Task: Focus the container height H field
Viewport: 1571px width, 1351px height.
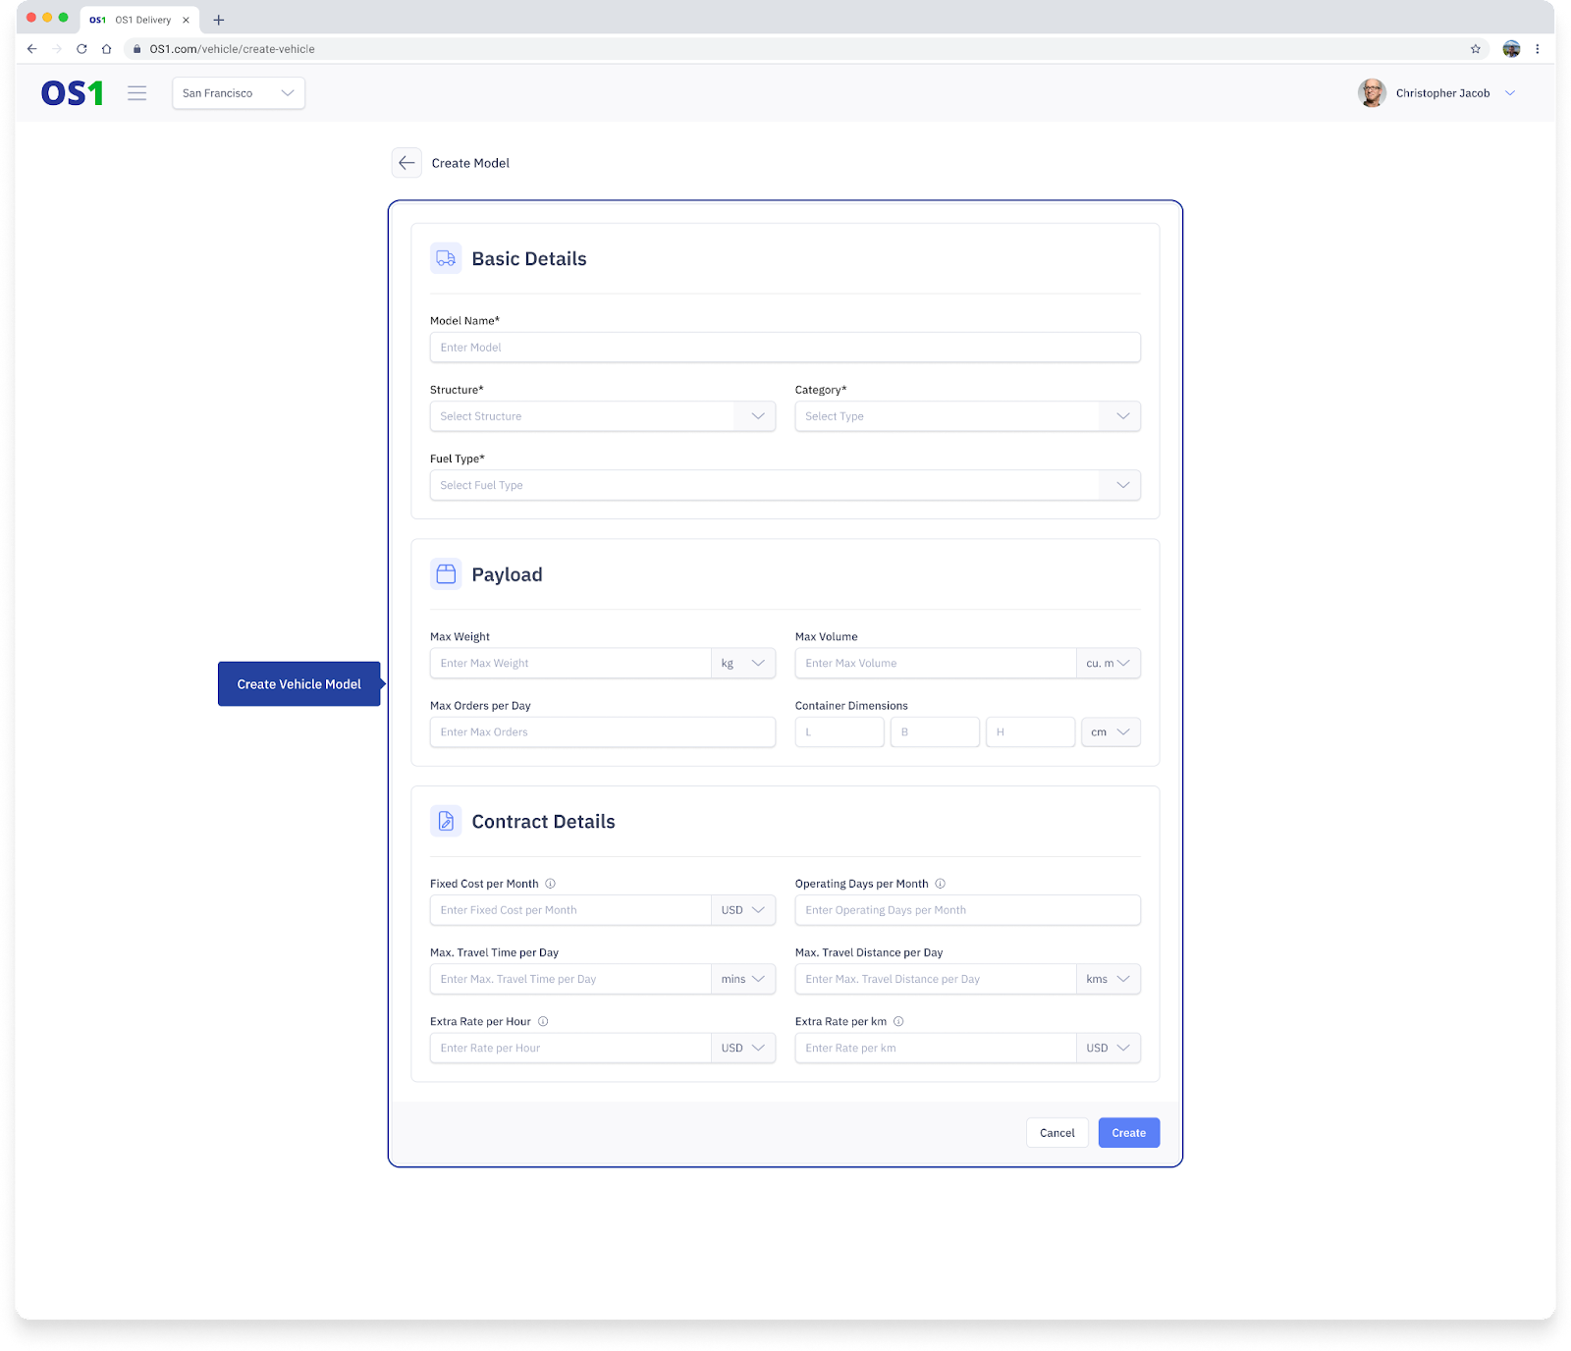Action: 1030,732
